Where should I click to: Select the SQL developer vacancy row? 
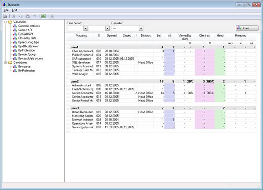[x=163, y=63]
